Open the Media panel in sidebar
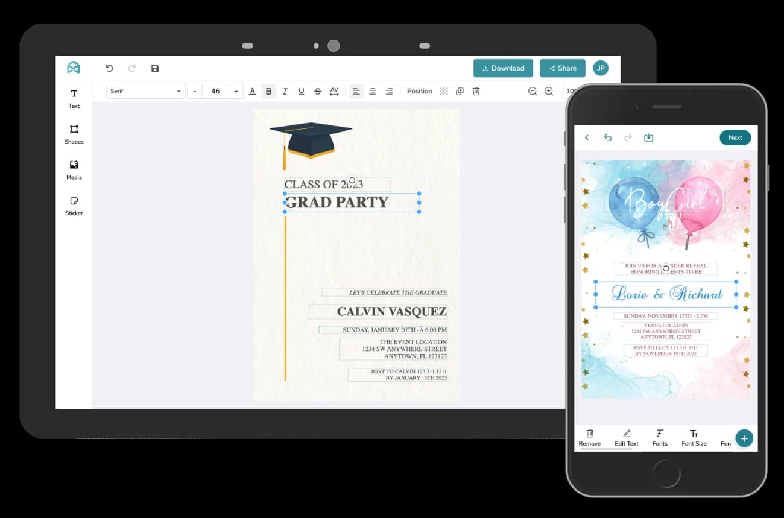784x518 pixels. click(74, 169)
